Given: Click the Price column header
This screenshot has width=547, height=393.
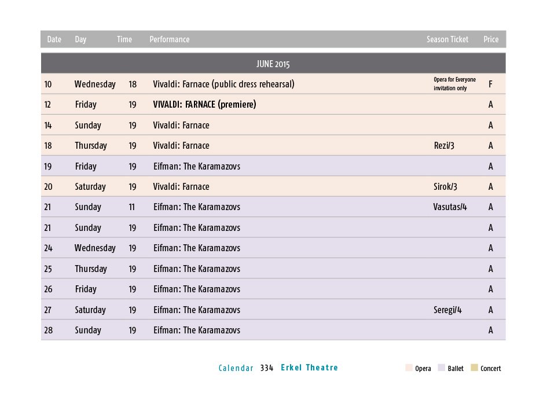Looking at the screenshot, I should point(491,39).
